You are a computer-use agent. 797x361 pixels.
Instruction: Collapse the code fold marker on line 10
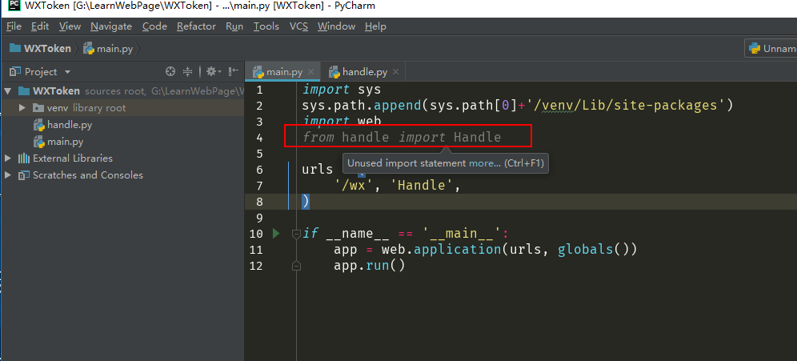tap(295, 234)
